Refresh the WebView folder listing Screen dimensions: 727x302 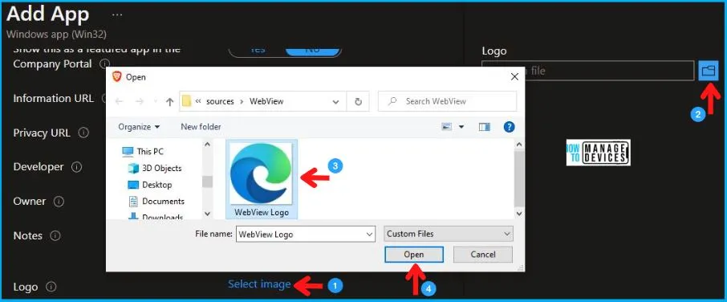(x=358, y=101)
